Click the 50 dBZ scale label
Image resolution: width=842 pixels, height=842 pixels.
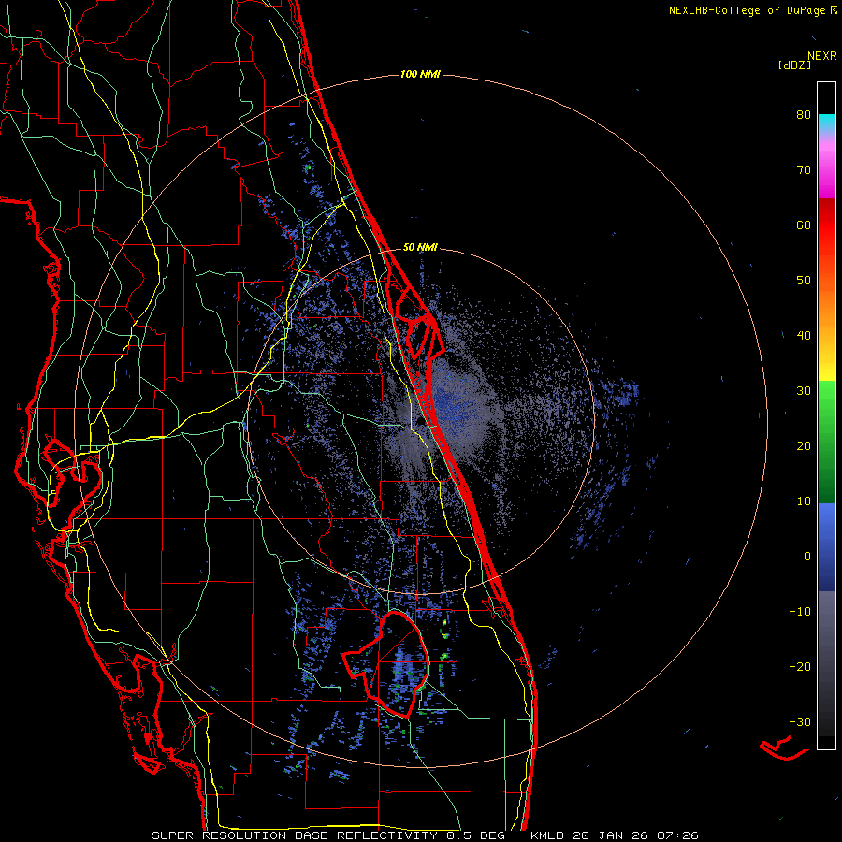tap(804, 281)
